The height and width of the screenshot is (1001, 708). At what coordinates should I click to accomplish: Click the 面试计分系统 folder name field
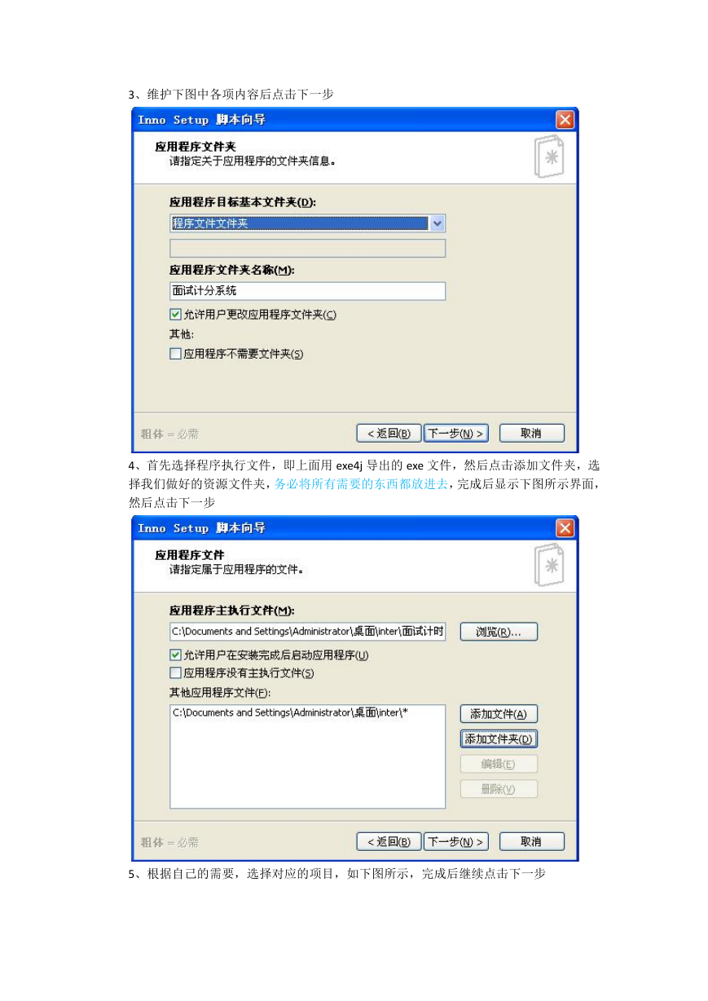307,290
